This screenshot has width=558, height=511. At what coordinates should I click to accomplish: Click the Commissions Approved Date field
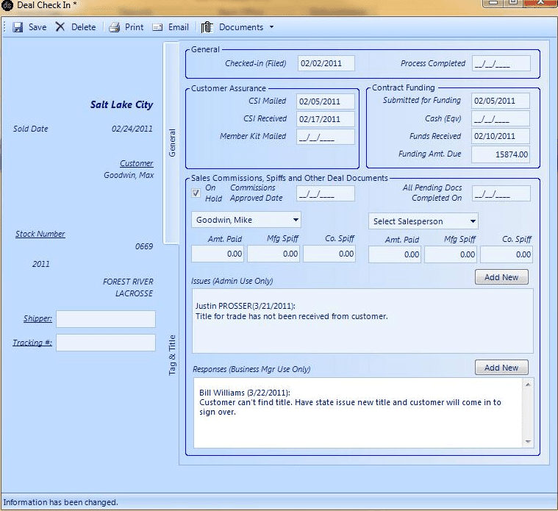(x=325, y=193)
